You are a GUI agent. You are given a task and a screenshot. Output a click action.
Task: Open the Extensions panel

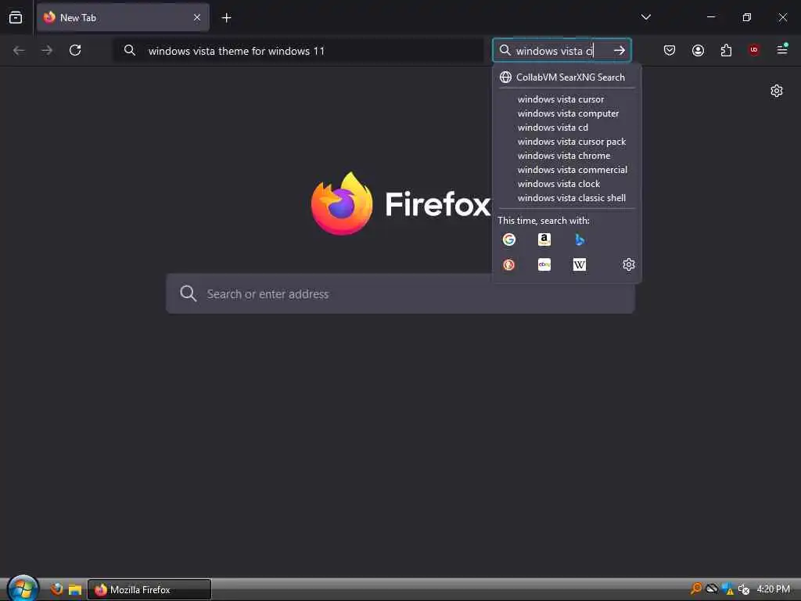pos(726,50)
